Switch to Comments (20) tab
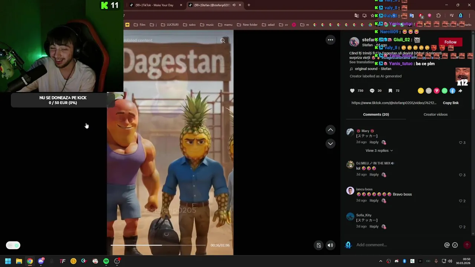Screen dimensions: 475x267 pos(376,115)
